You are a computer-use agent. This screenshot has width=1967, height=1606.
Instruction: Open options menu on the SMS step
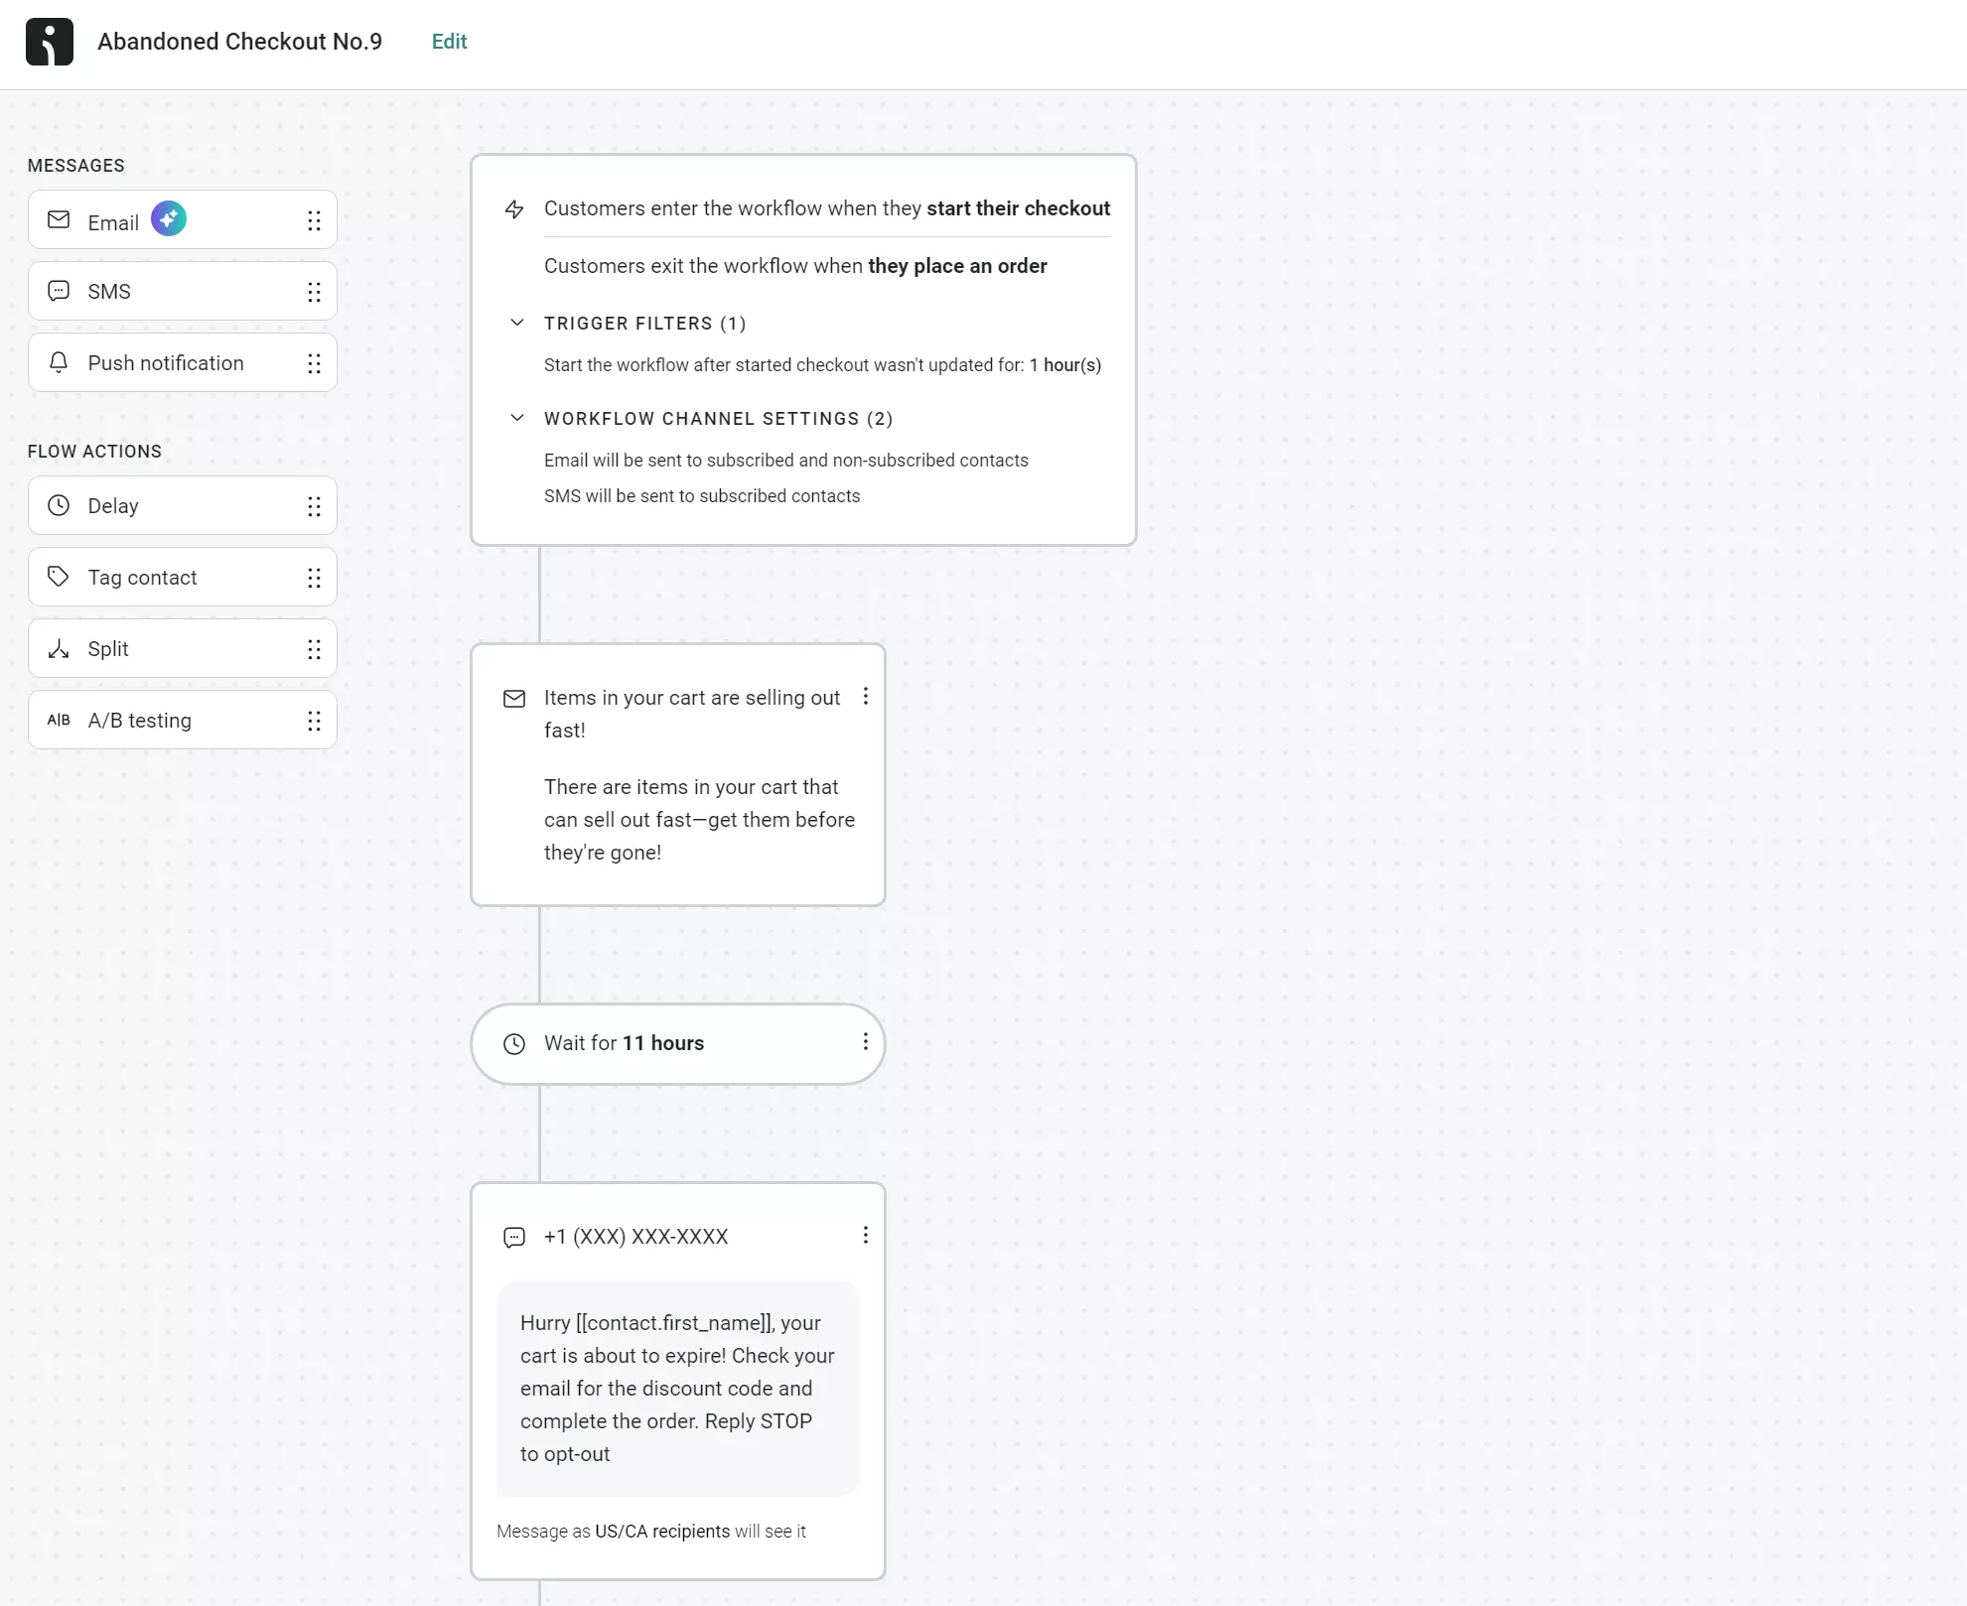[x=865, y=1236]
